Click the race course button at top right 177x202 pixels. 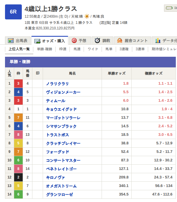pyautogui.click(x=171, y=8)
